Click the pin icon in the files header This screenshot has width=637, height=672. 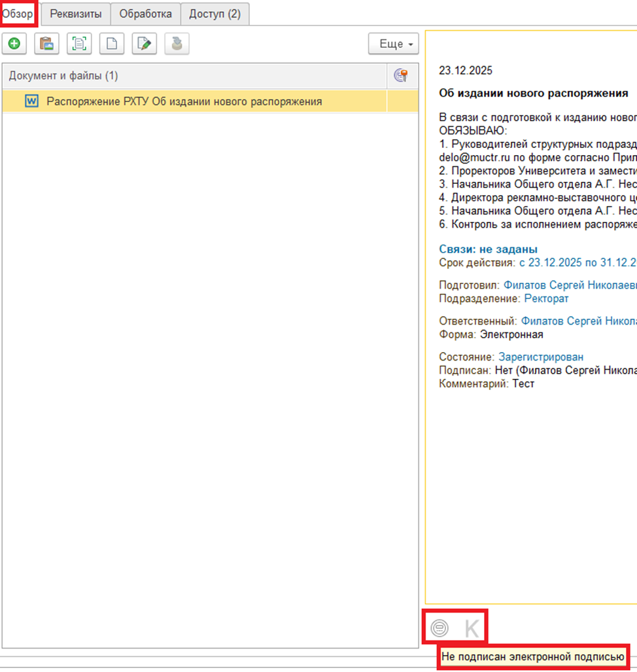(402, 76)
